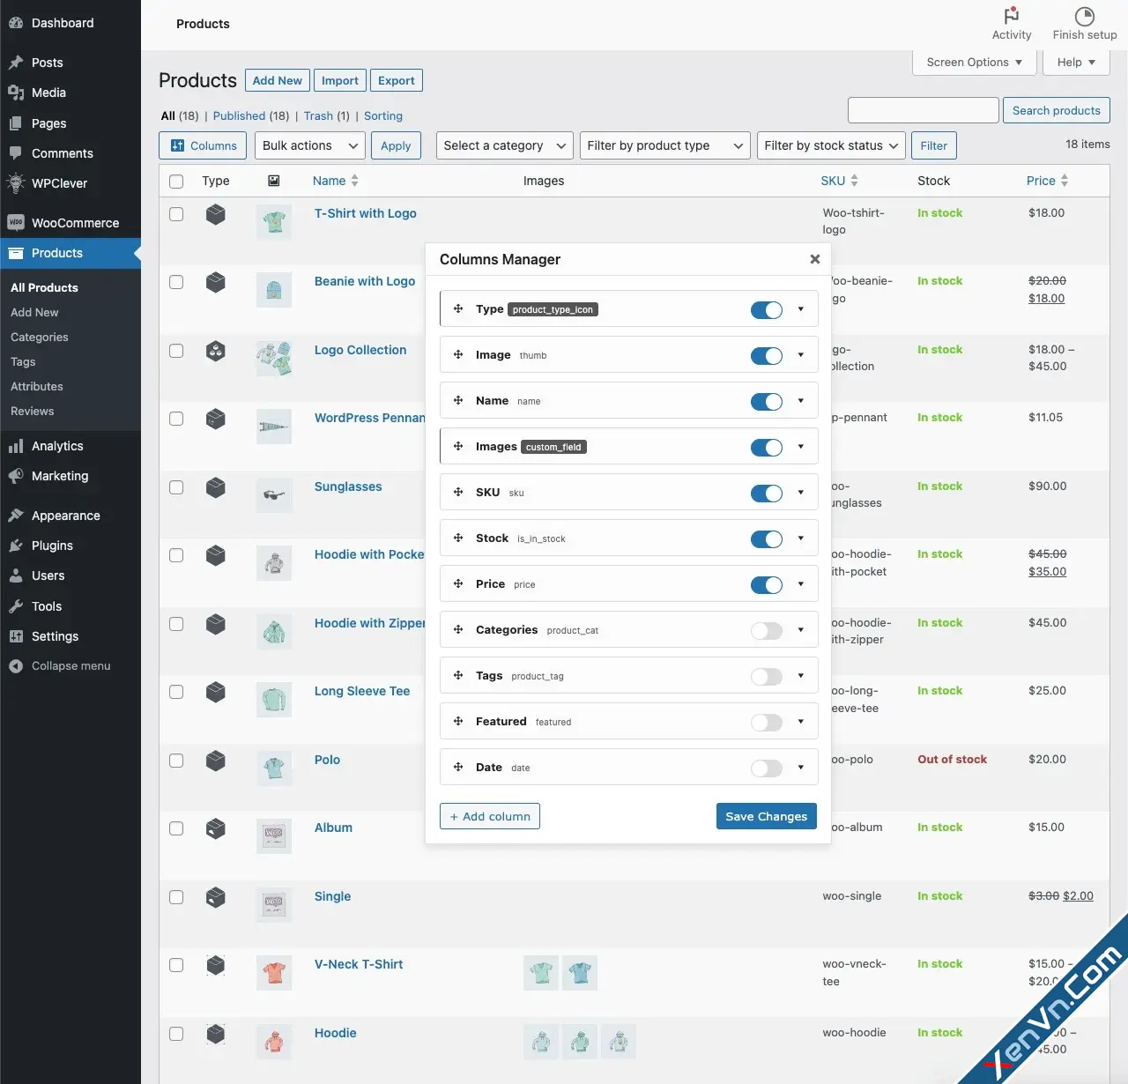This screenshot has width=1128, height=1084.
Task: Show Trash products filter tab
Action: (318, 115)
